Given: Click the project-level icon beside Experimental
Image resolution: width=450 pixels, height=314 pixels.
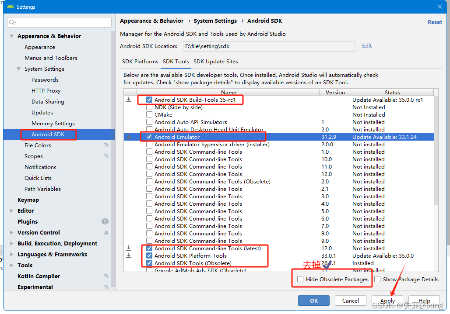Looking at the screenshot, I should pyautogui.click(x=105, y=287).
